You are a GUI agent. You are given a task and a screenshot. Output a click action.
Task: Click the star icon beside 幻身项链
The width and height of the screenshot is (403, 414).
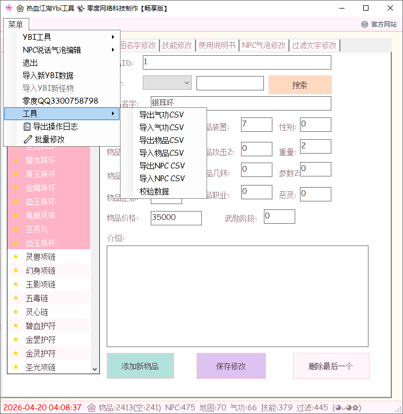pyautogui.click(x=16, y=271)
